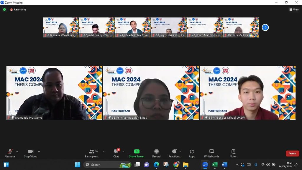Click the green encryption shield icon
Viewport: 302px width, 170px height.
click(4, 9)
